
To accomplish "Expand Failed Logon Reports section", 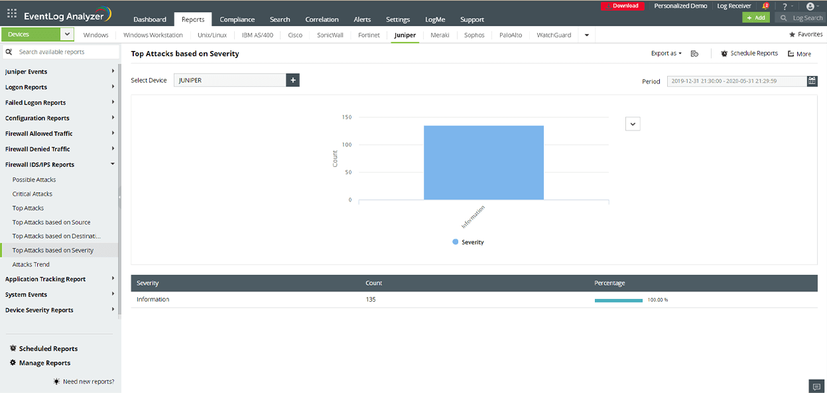I will [x=60, y=103].
